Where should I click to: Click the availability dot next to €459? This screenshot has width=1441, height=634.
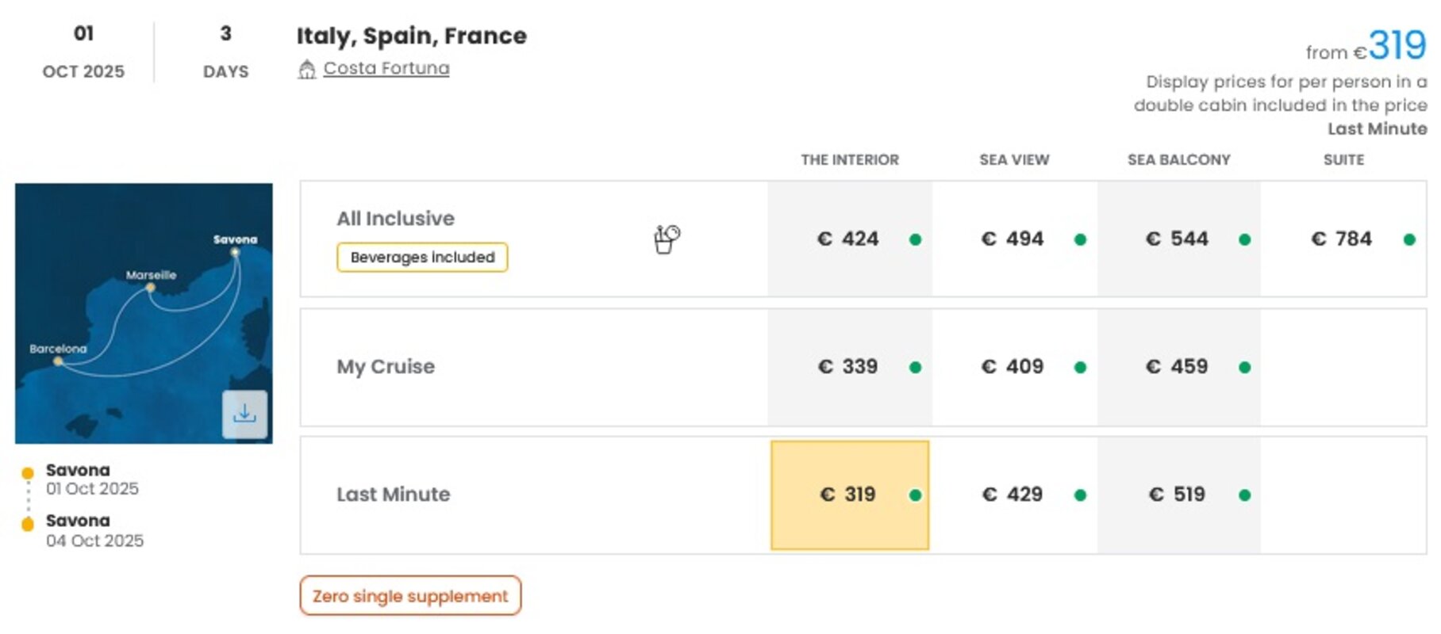1244,367
